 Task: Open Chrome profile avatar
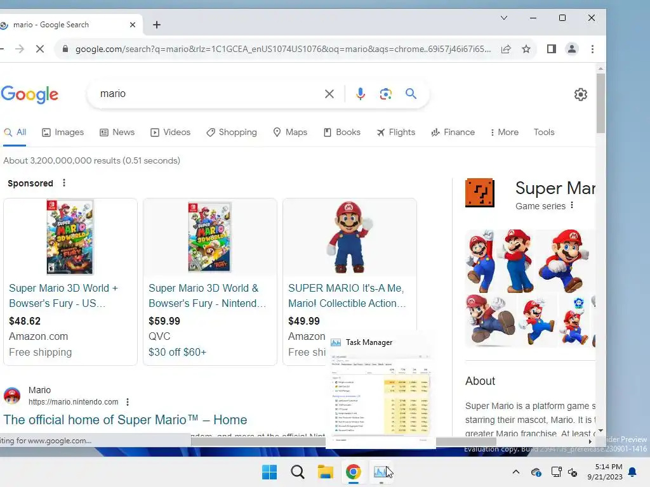coord(572,49)
